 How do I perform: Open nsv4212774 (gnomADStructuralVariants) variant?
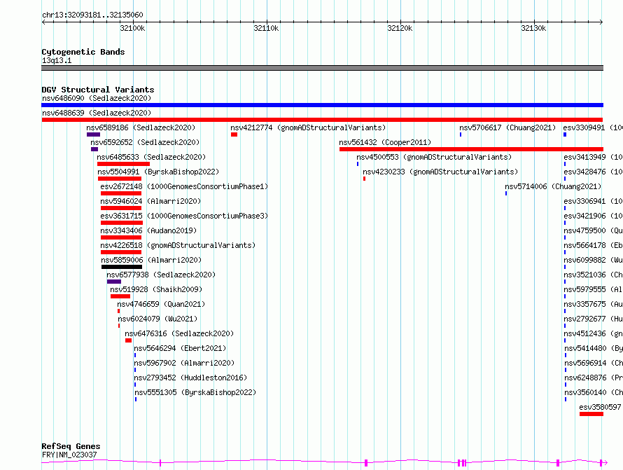coord(308,127)
